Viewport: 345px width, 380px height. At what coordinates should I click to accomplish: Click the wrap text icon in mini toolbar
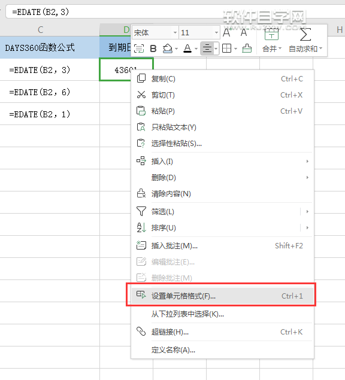click(x=139, y=48)
